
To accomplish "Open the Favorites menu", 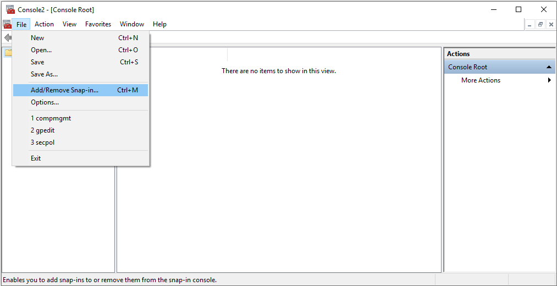I will click(x=98, y=24).
